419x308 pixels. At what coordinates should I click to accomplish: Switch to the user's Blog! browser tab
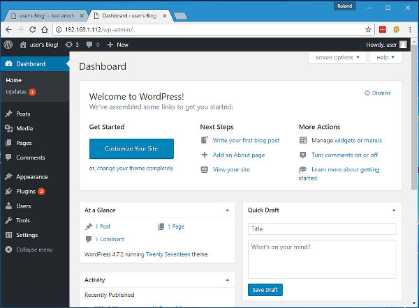click(x=47, y=16)
